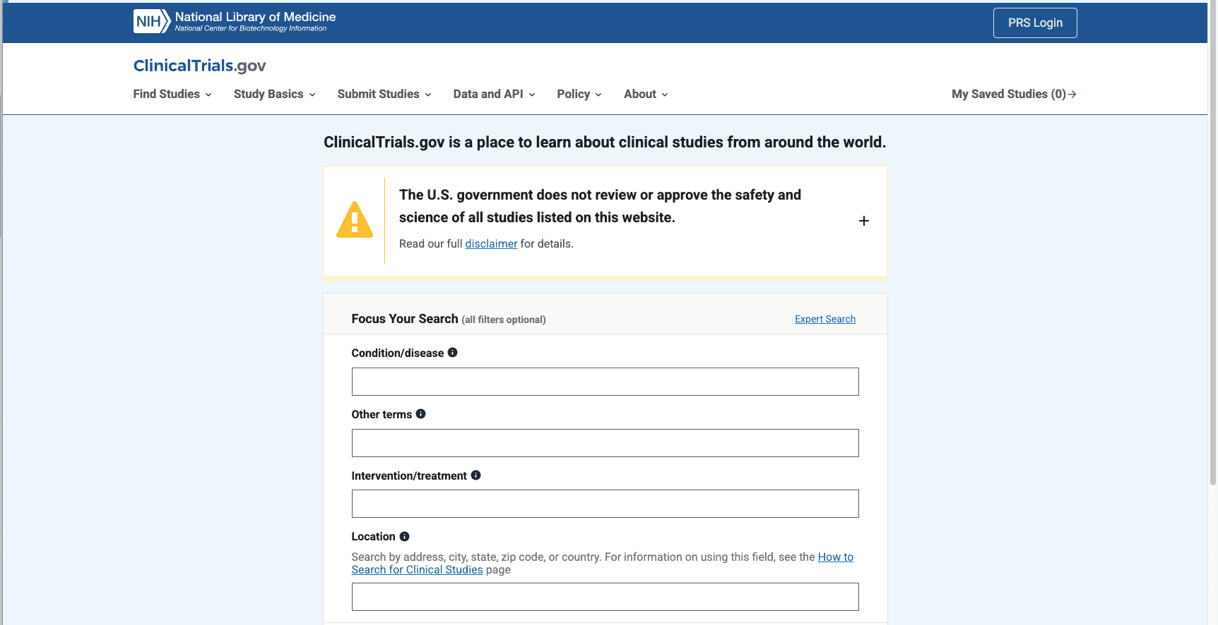This screenshot has width=1218, height=625.
Task: Expand the disclaimer with the plus icon
Action: (863, 221)
